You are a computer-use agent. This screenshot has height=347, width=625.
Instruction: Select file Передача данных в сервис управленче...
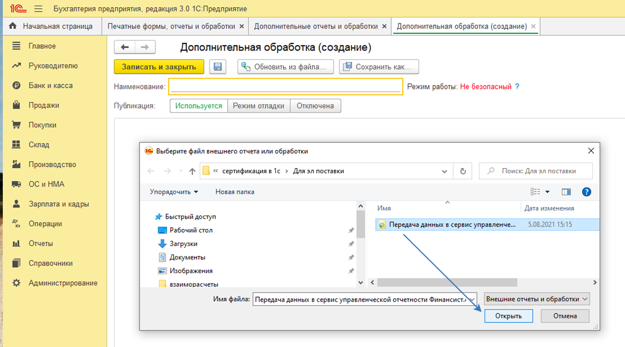click(x=487, y=225)
